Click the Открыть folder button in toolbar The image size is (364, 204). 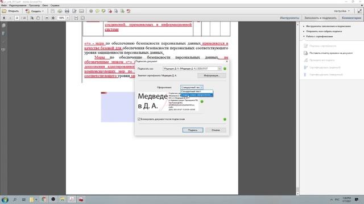10,11
